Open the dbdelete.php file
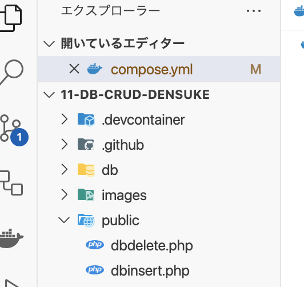 152,245
